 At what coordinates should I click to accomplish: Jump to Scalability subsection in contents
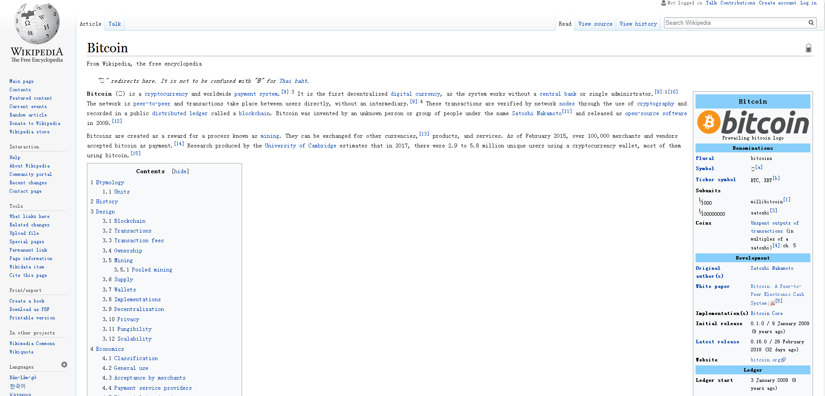pos(134,339)
